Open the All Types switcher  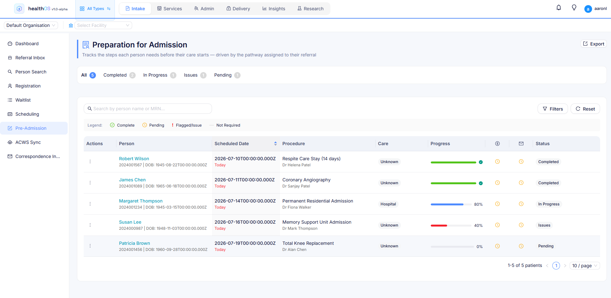coord(95,9)
